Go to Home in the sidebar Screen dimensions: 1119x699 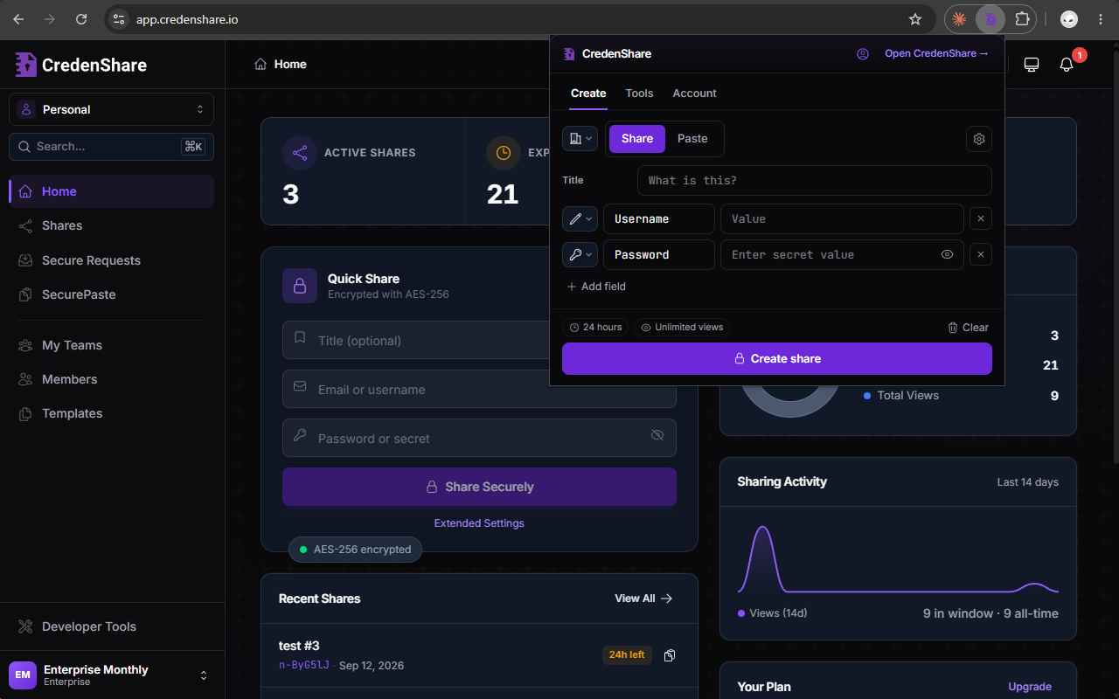111,191
